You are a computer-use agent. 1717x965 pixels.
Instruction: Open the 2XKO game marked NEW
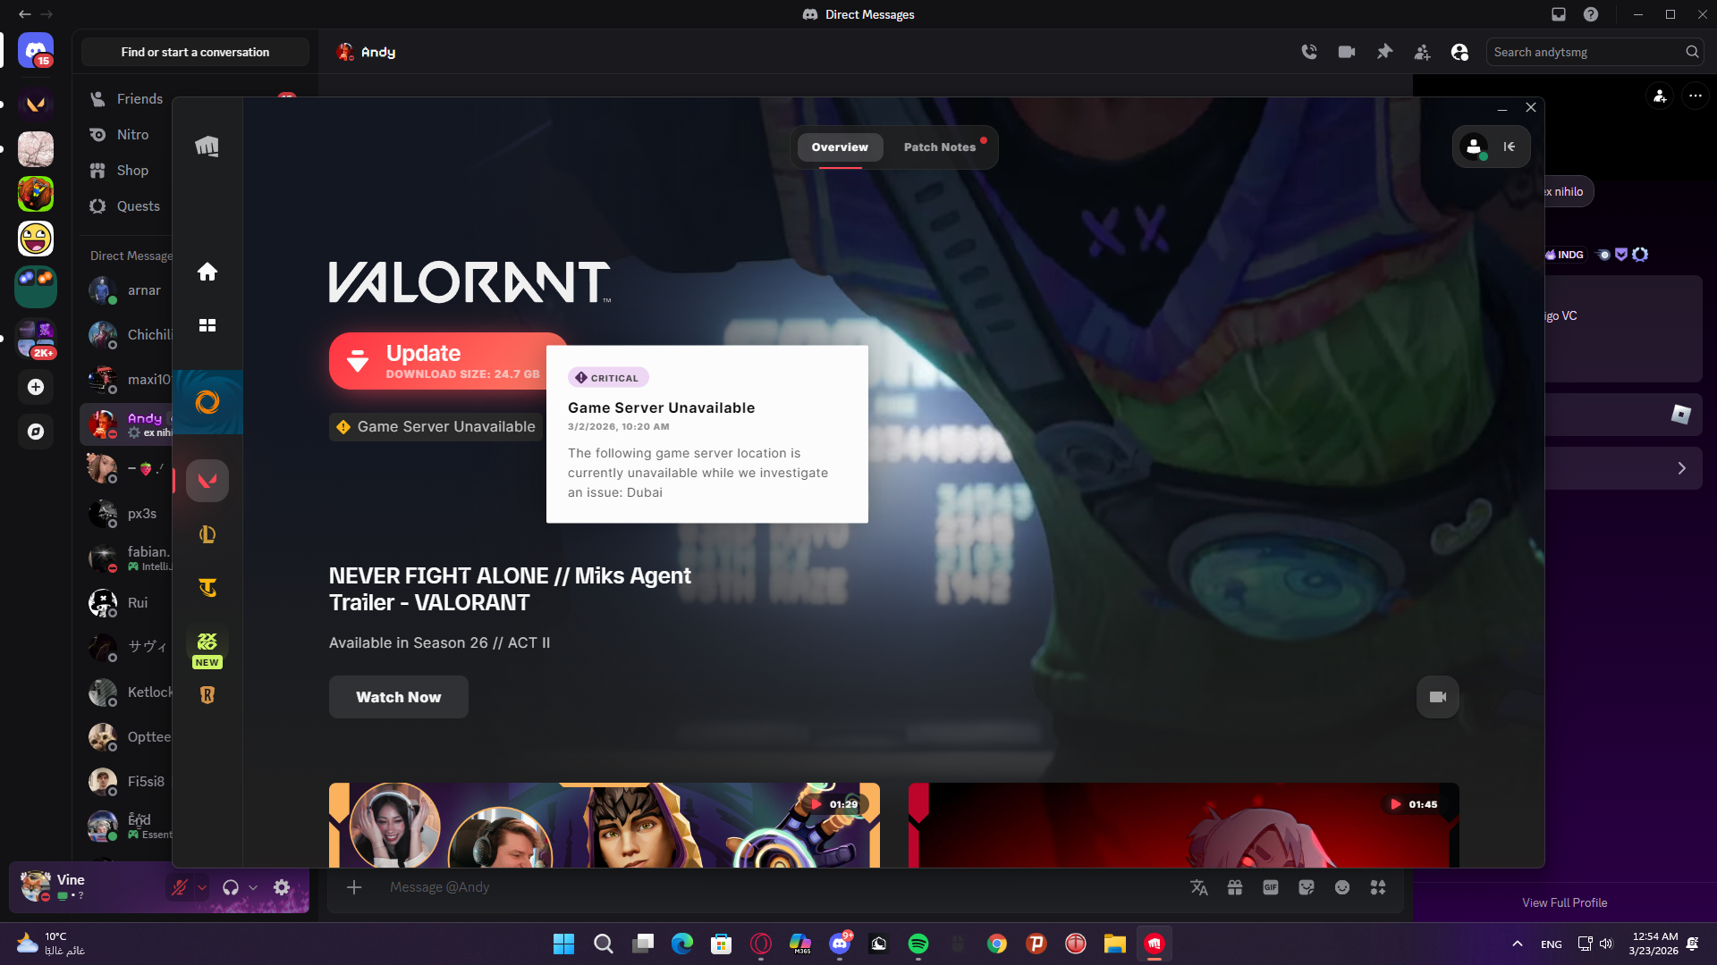tap(207, 641)
